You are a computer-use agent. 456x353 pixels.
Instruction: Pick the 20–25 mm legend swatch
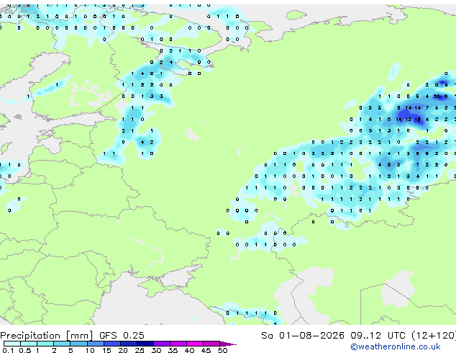[x=128, y=344]
